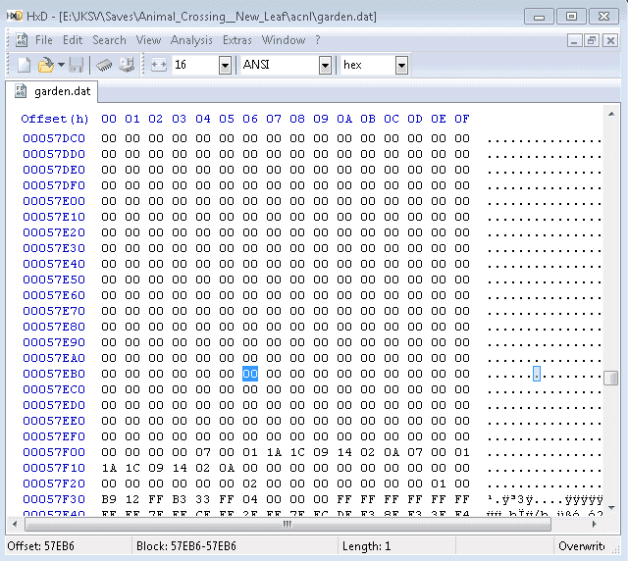
Task: Restore the inner garden.dat document window
Action: 592,41
